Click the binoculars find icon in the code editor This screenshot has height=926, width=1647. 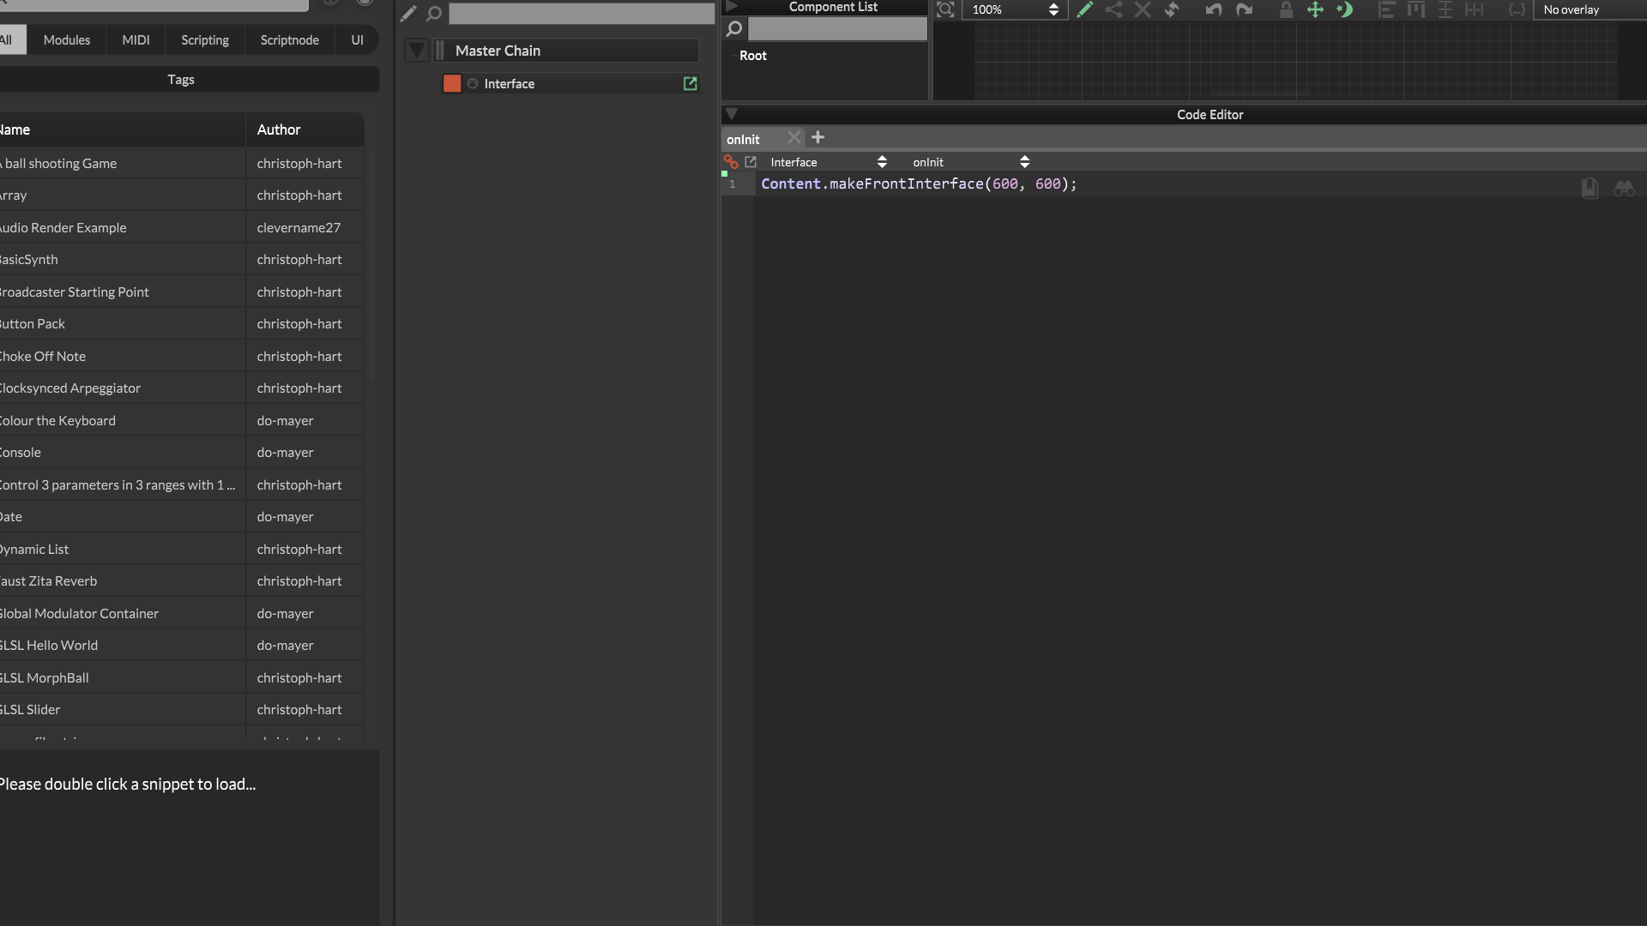(x=1624, y=188)
